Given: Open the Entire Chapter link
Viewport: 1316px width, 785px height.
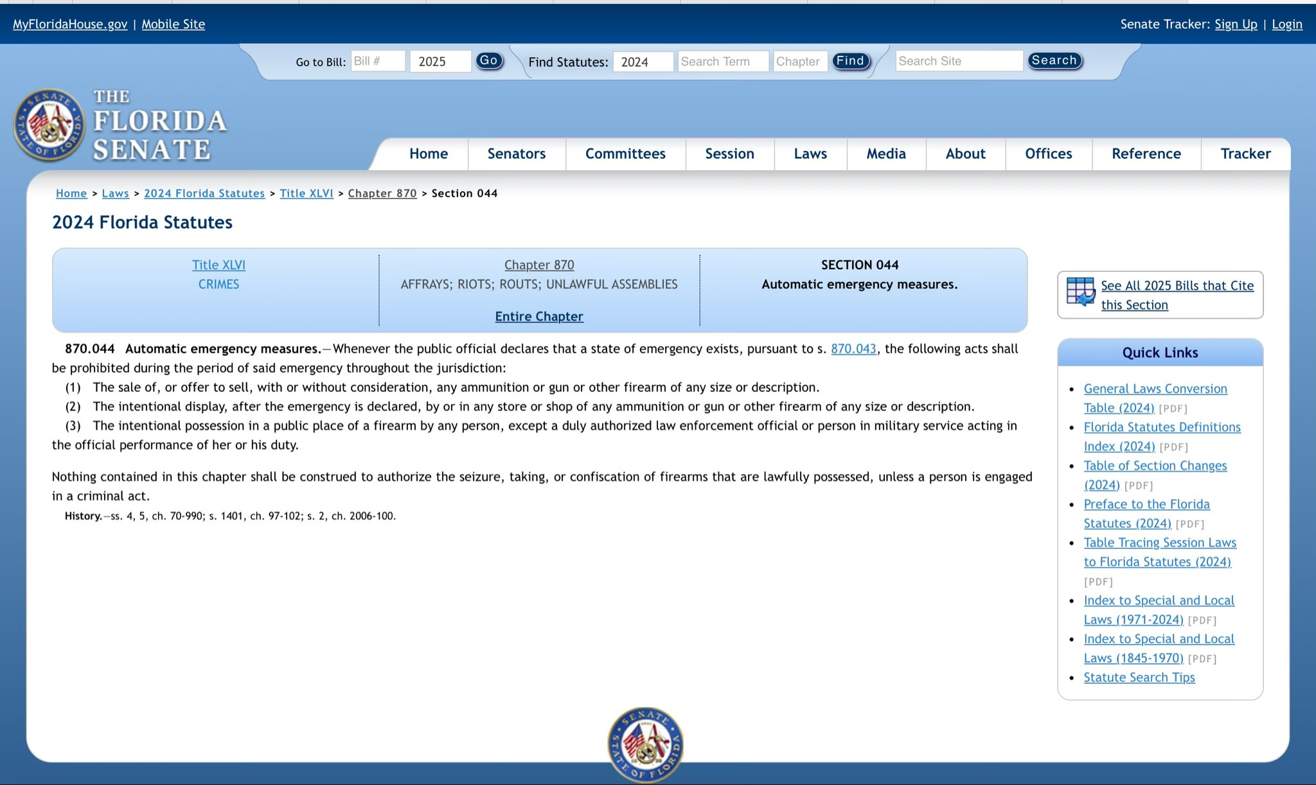Looking at the screenshot, I should [538, 316].
